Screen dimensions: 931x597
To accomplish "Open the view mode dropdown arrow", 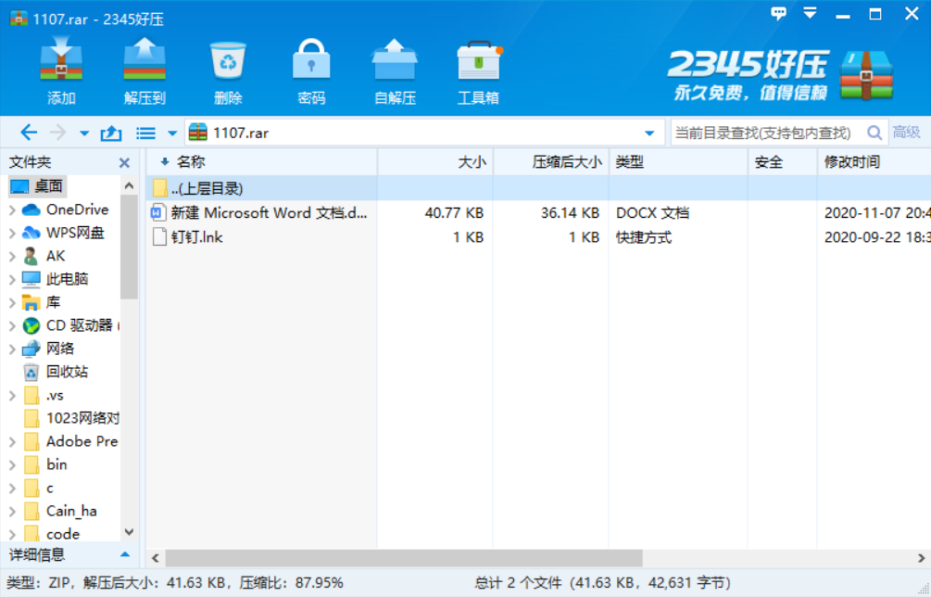I will tap(172, 133).
